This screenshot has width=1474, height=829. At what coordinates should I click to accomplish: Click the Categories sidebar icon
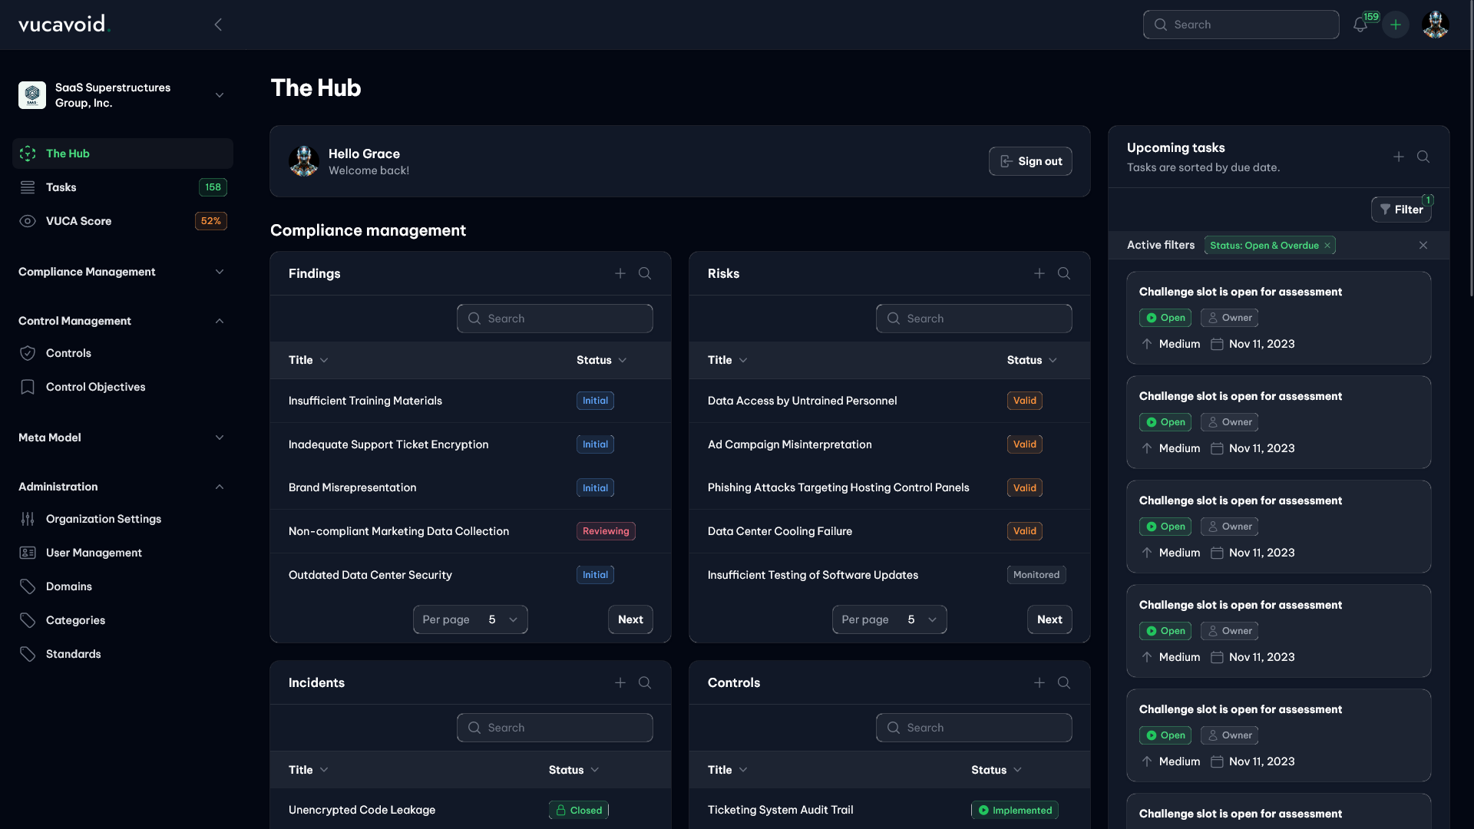pos(28,620)
